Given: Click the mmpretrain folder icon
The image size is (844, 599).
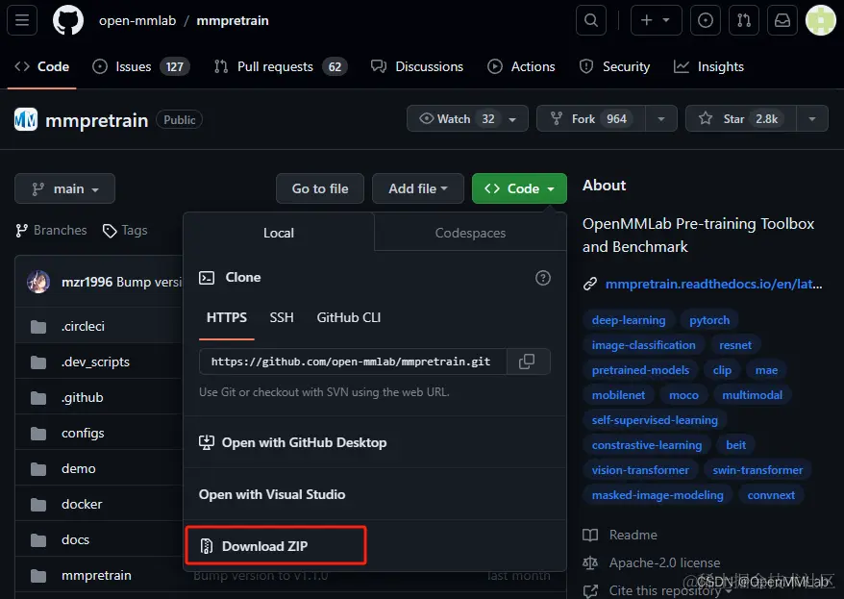Looking at the screenshot, I should click(x=38, y=575).
